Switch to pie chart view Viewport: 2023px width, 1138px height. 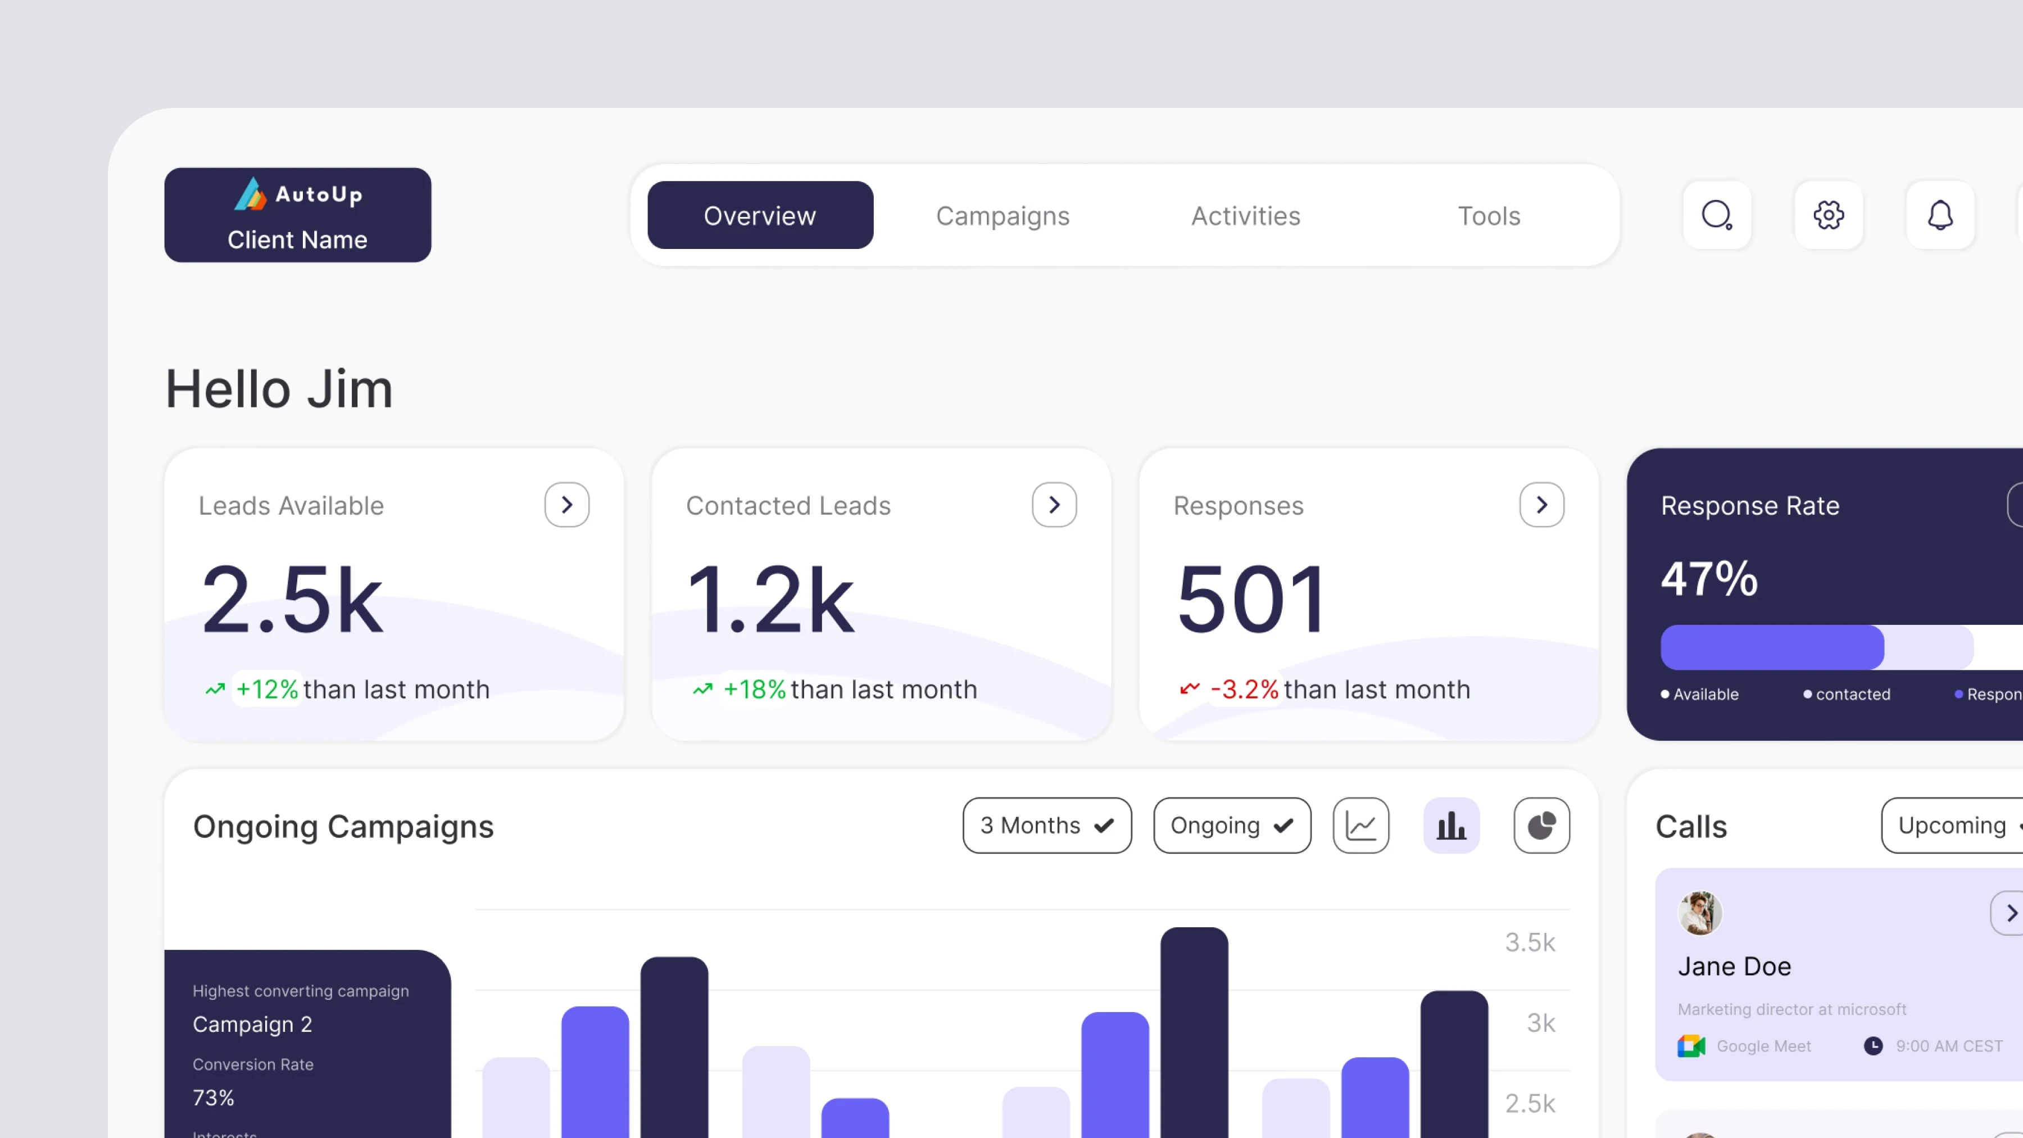(x=1541, y=826)
